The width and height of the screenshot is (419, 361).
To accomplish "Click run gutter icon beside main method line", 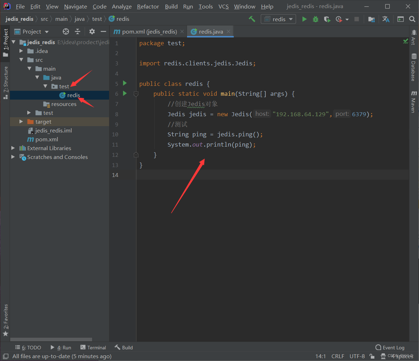I will point(125,94).
